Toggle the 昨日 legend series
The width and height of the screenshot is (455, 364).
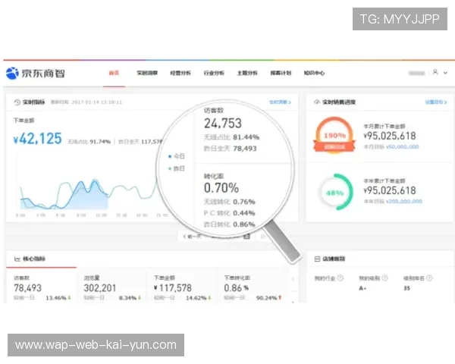click(x=176, y=168)
